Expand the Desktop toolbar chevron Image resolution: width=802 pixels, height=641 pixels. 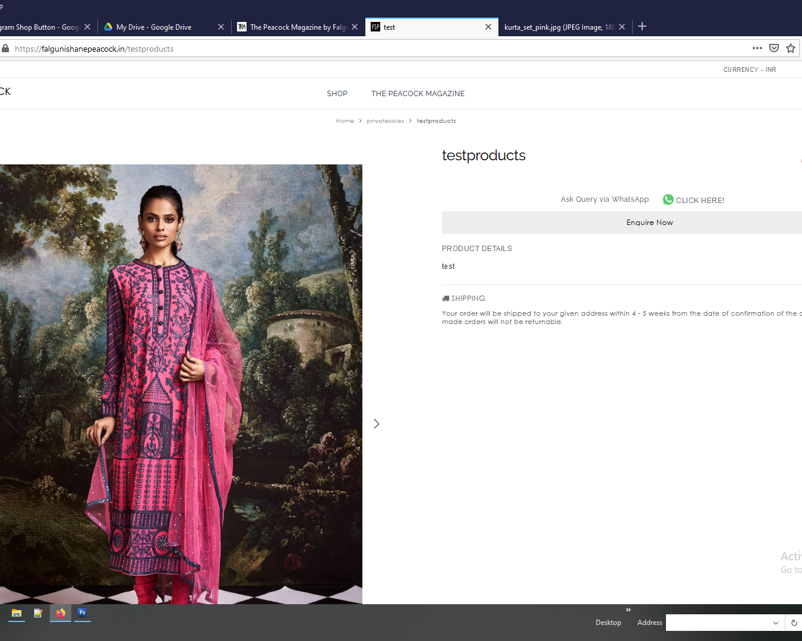(x=628, y=610)
